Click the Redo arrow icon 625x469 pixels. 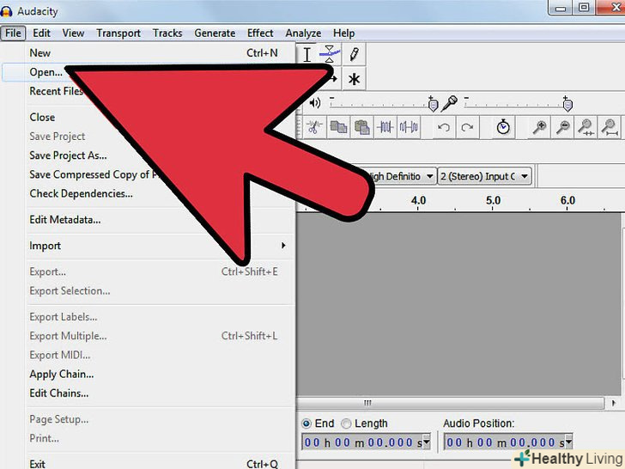467,127
